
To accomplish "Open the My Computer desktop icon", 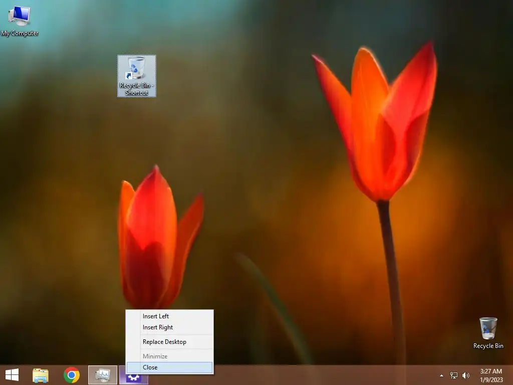I will [20, 21].
